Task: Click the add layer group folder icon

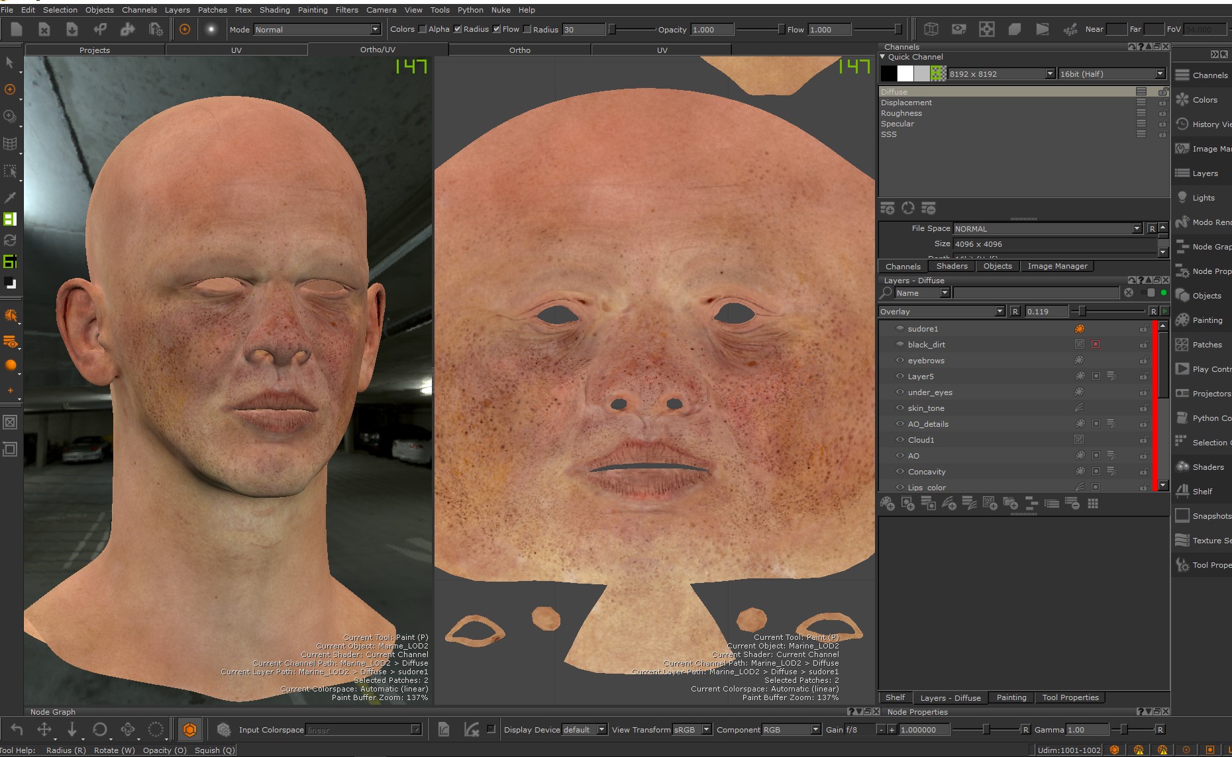Action: (1010, 504)
